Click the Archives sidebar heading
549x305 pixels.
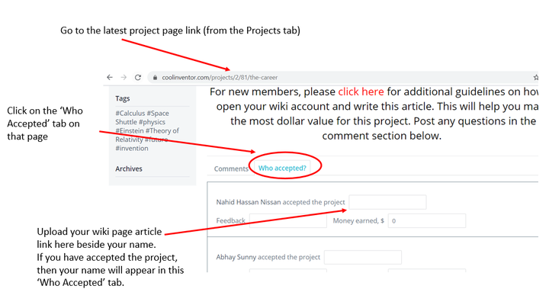pyautogui.click(x=129, y=169)
